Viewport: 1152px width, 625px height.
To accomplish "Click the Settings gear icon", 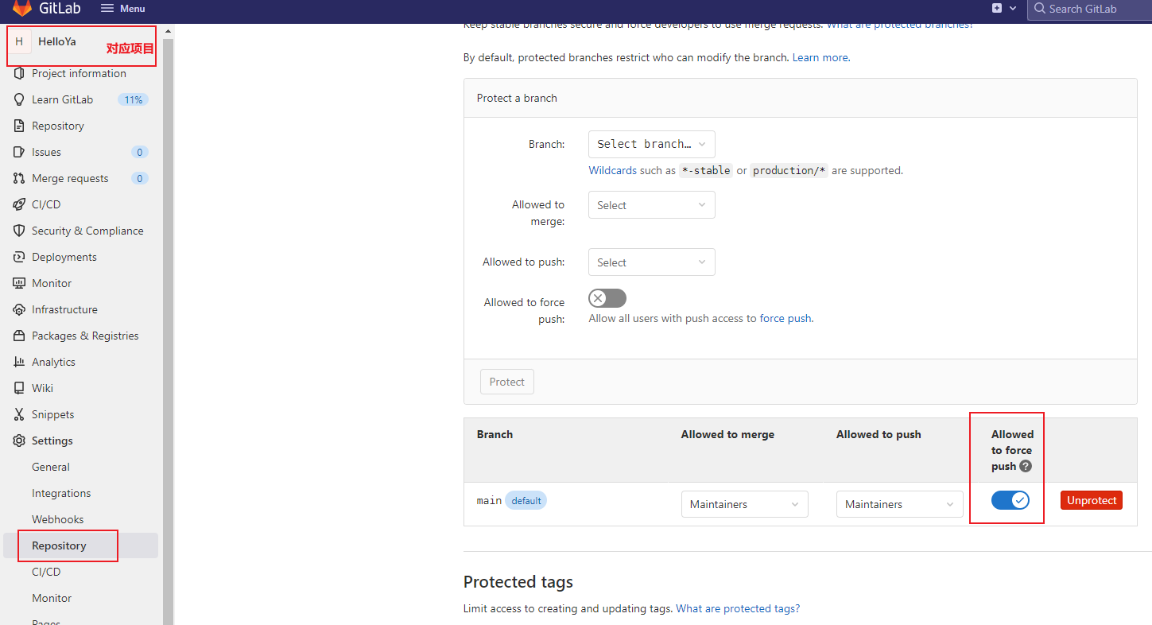I will click(x=19, y=441).
